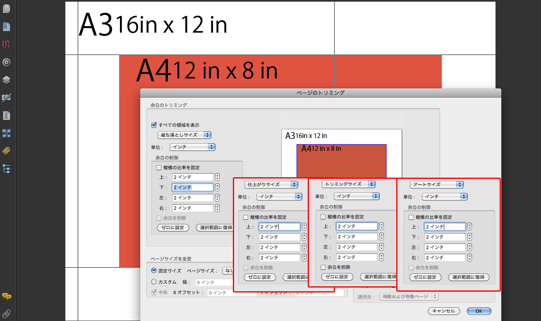Click ゼロに設定 in トリミングサイズ panel
This screenshot has height=321, width=541.
(337, 277)
